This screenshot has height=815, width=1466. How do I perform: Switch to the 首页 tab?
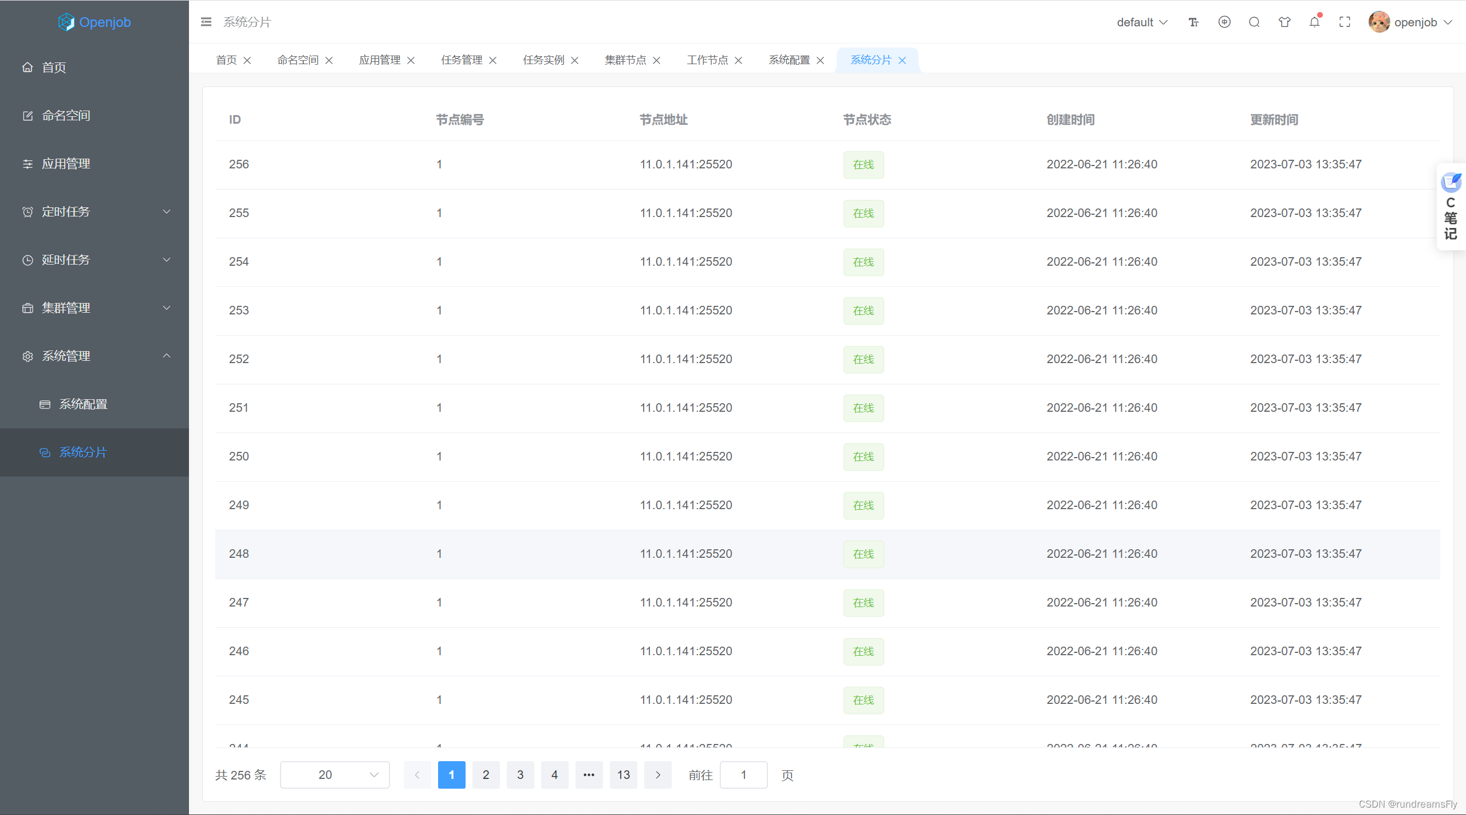(x=226, y=60)
